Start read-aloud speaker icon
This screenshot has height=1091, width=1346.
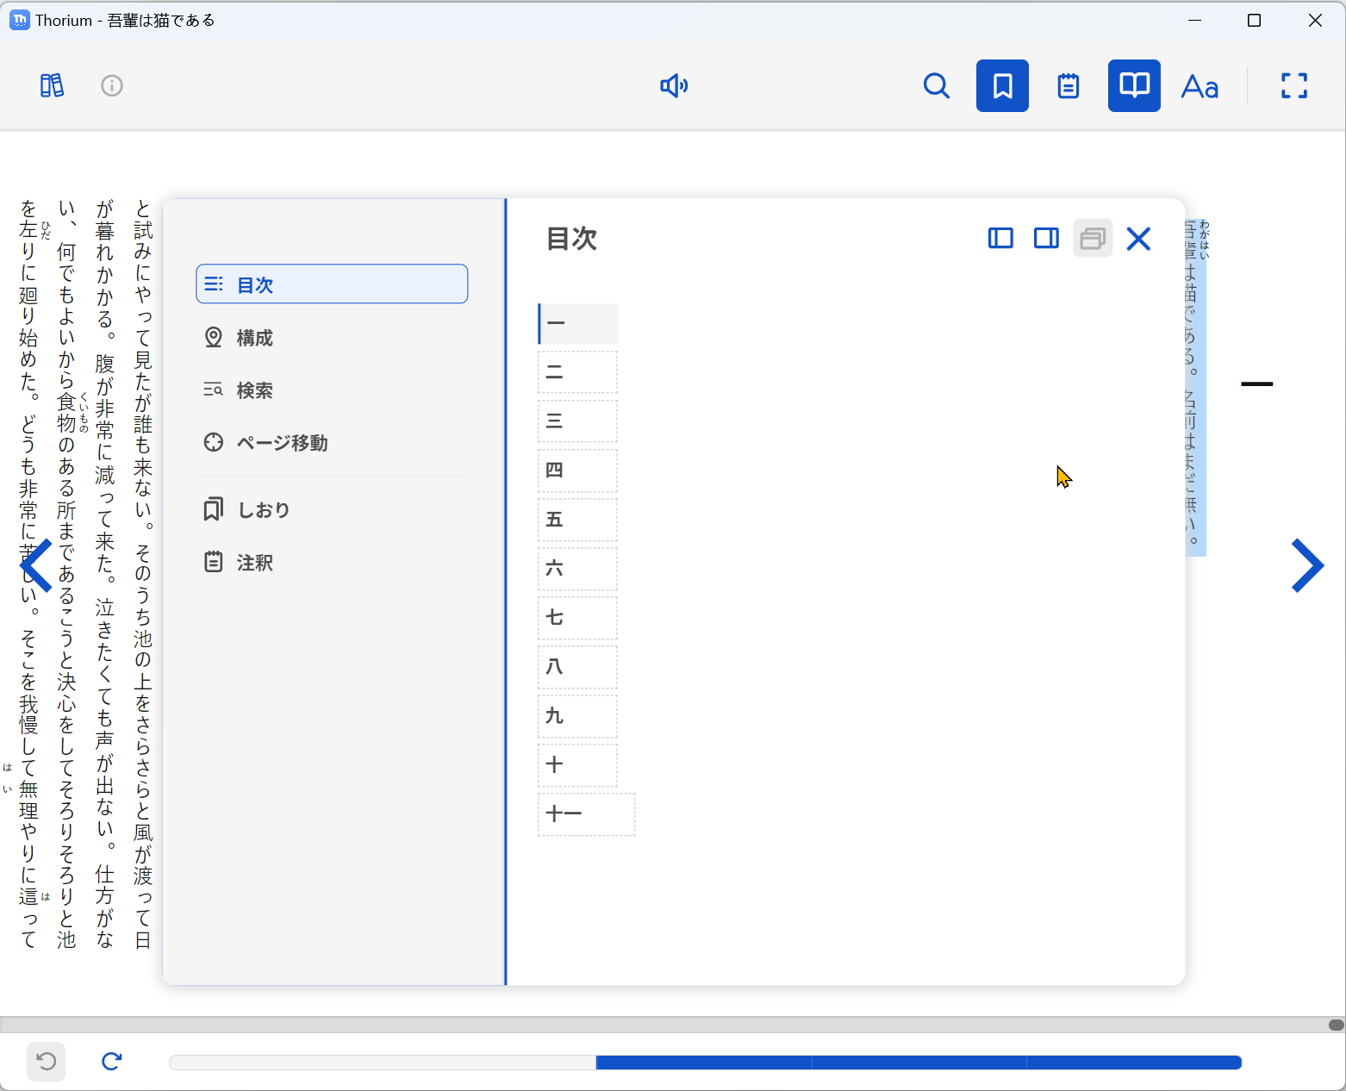674,85
